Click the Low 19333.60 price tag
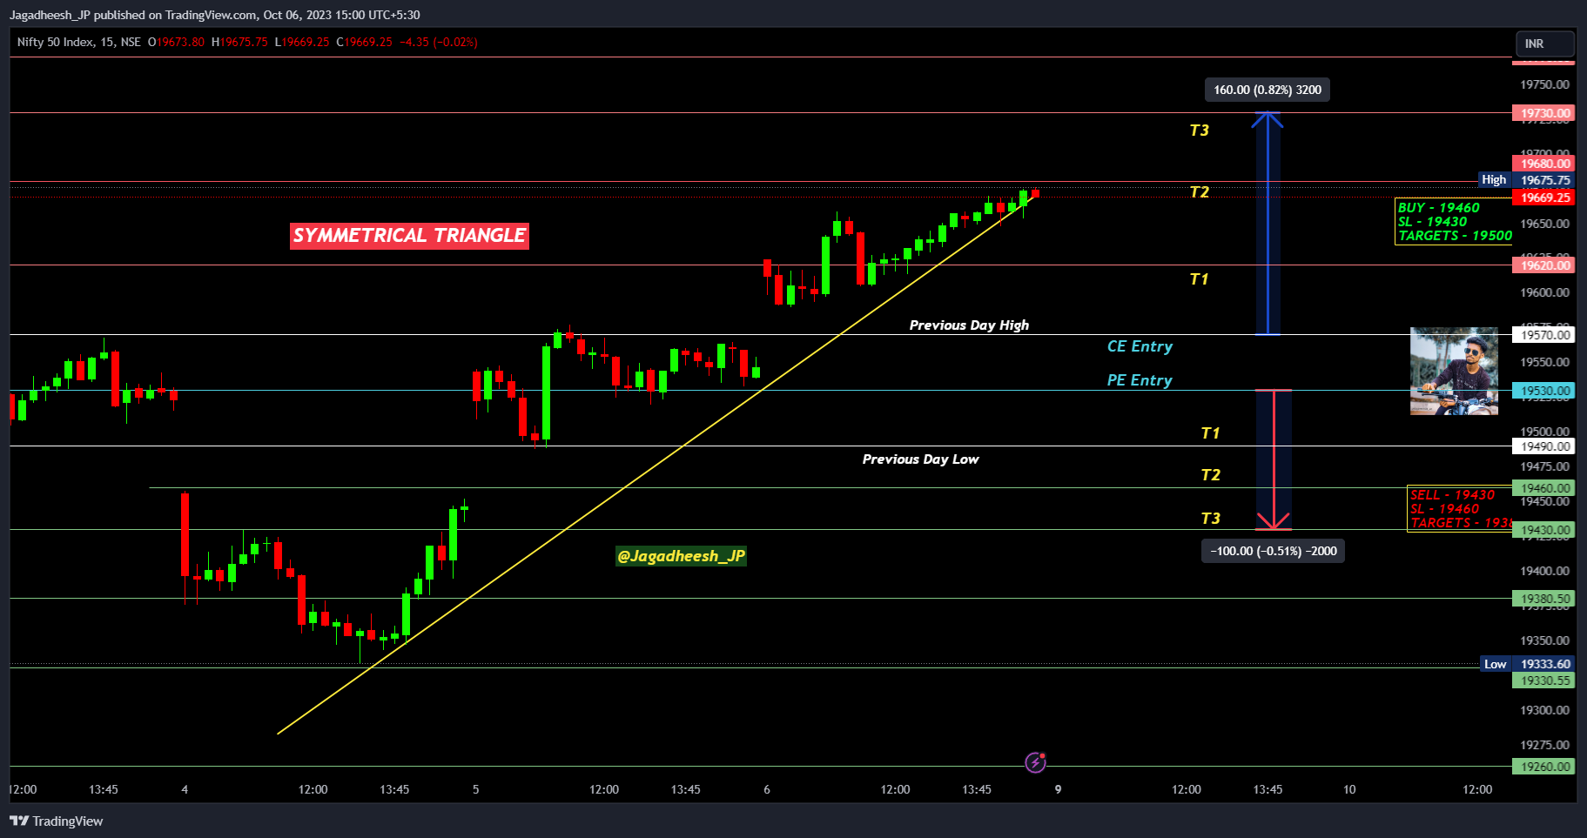This screenshot has height=838, width=1587. pos(1528,664)
